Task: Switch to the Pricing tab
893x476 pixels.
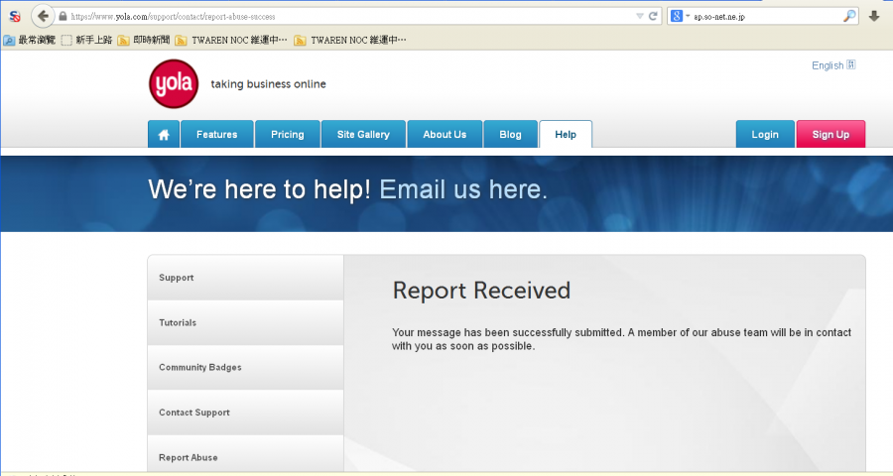Action: 287,135
